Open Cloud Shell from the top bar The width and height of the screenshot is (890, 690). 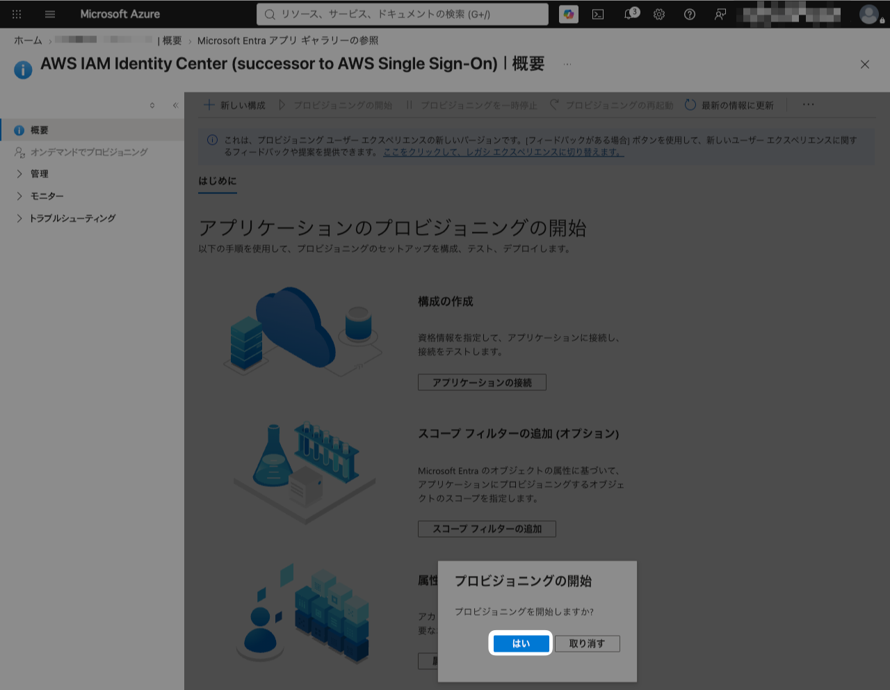pos(598,14)
